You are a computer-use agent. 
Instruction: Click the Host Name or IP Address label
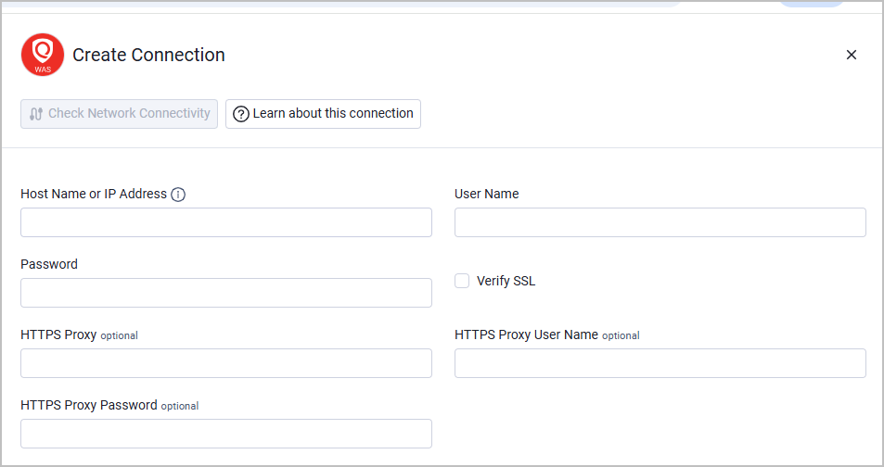(94, 194)
